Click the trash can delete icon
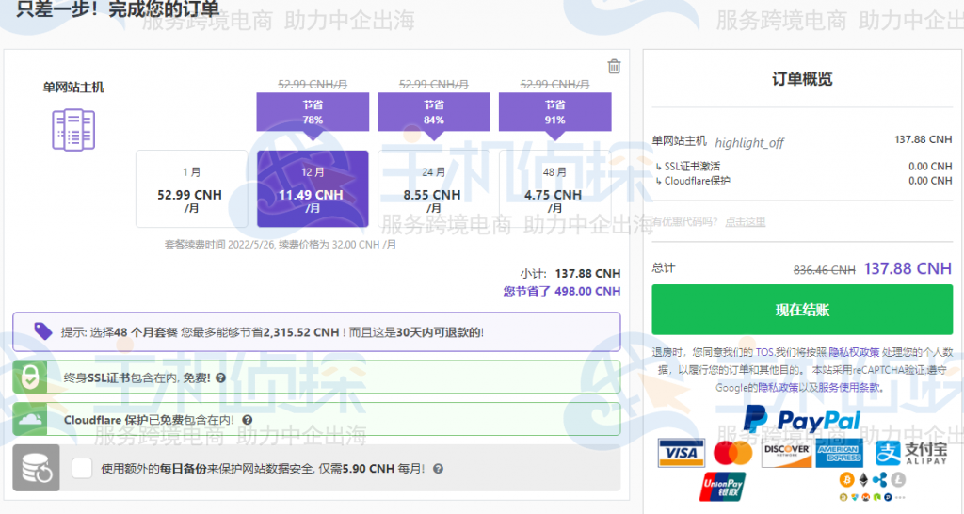Viewport: 964px width, 514px height. click(x=614, y=67)
